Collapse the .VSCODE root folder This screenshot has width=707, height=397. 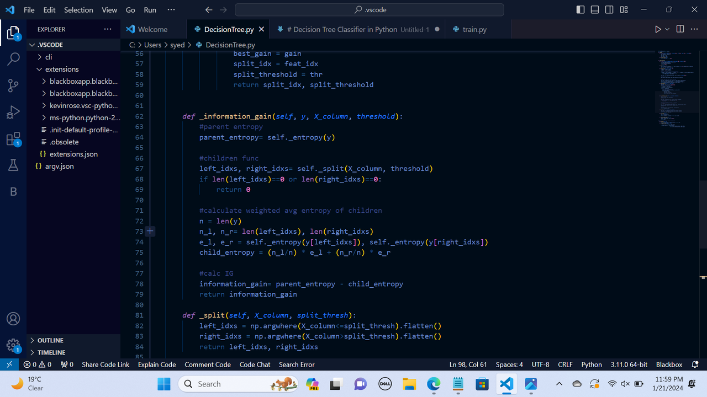[x=73, y=45]
